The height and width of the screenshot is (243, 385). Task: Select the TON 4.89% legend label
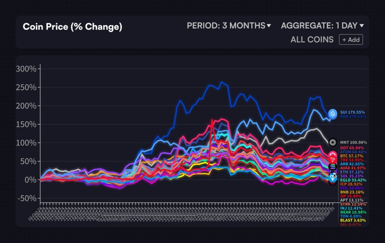[x=351, y=216]
